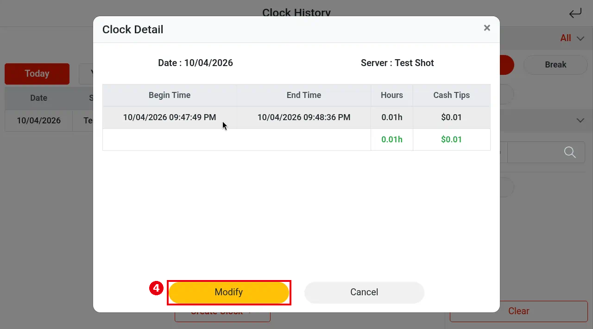
Task: Click the yellow Modify button
Action: click(x=229, y=292)
